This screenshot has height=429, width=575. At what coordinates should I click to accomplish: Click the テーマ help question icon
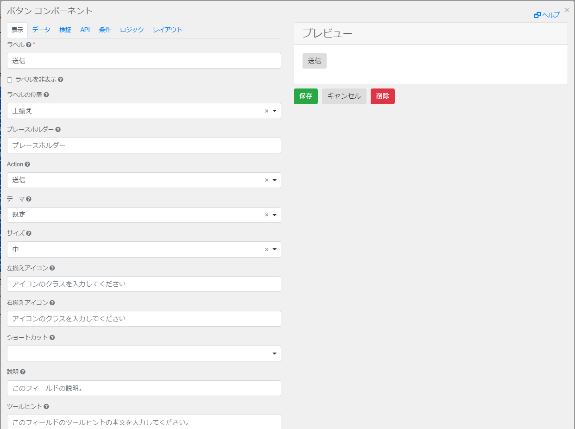[x=29, y=199]
